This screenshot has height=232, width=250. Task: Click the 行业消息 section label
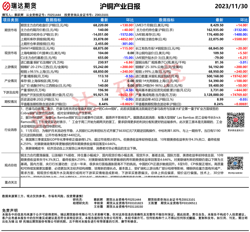tap(11, 130)
